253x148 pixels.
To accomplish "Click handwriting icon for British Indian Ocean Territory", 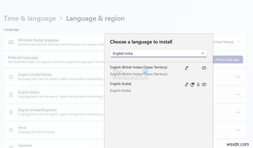I will (x=204, y=68).
